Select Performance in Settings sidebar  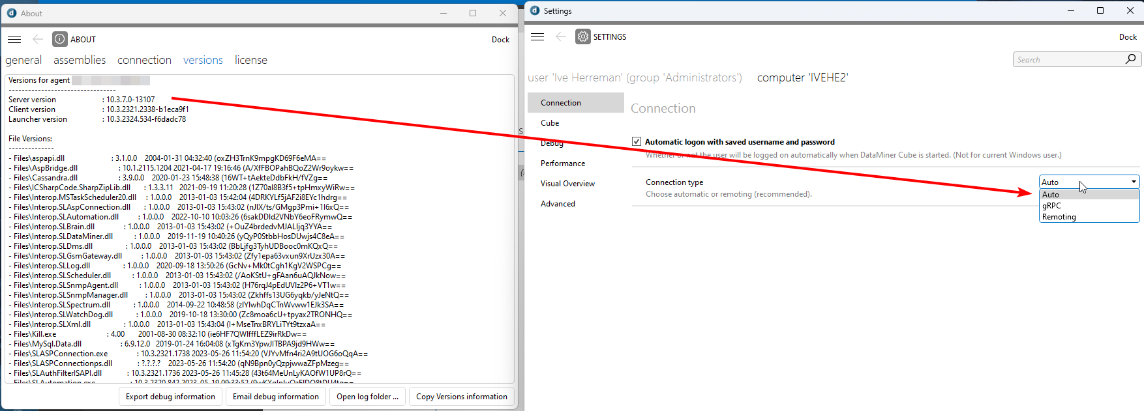576,163
